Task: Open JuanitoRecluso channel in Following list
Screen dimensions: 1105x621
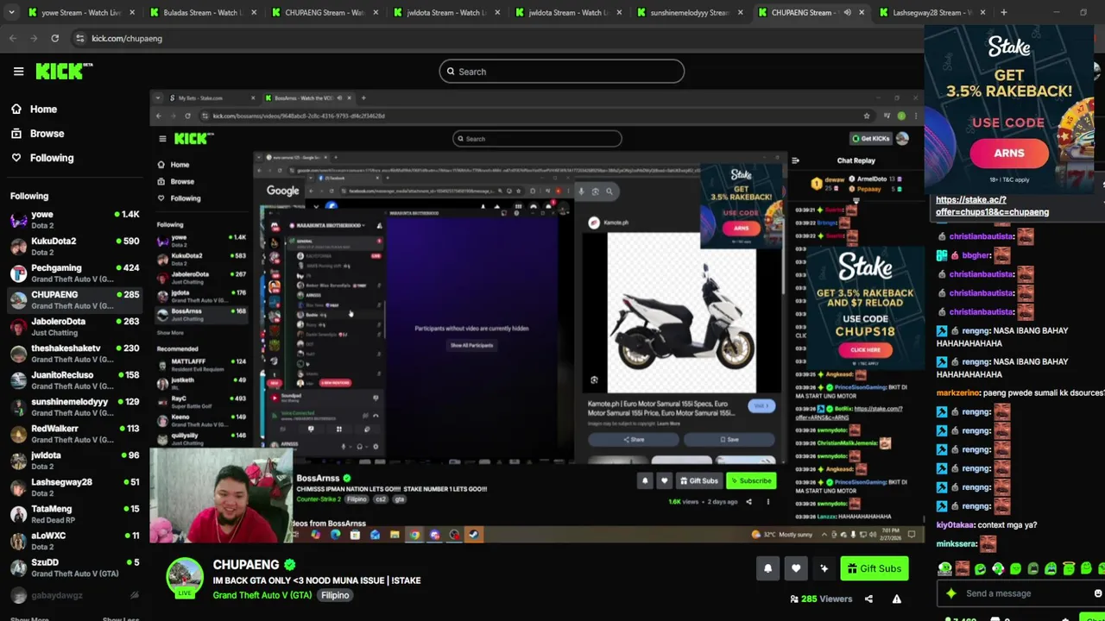Action: pos(73,380)
